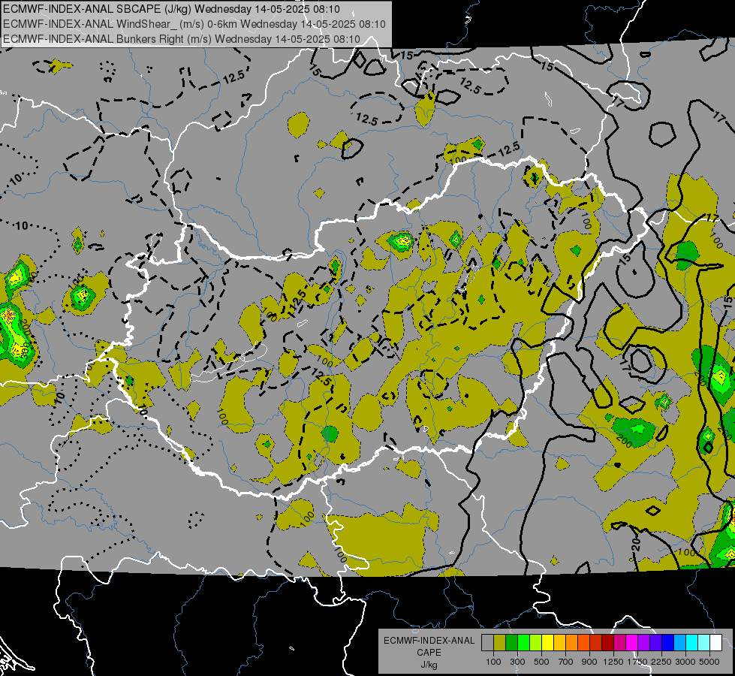
Task: Click the Bunkers Right (m/s) title line
Action: tap(182, 39)
